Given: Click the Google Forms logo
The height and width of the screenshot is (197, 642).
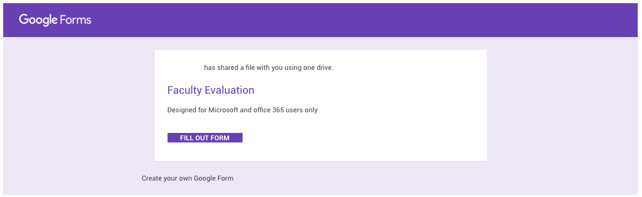Looking at the screenshot, I should pos(55,20).
